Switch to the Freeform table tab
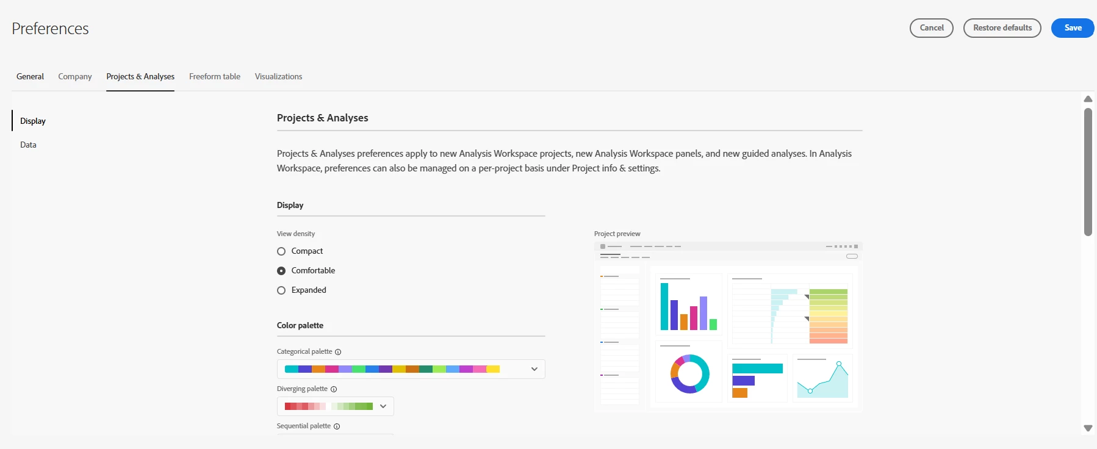This screenshot has height=449, width=1097. pos(215,76)
